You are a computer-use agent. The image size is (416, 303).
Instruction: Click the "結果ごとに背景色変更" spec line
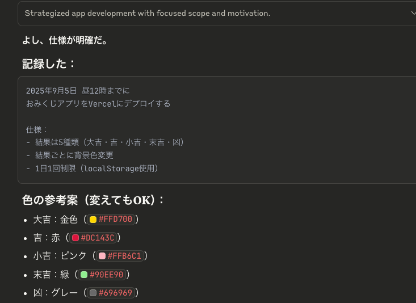point(70,155)
